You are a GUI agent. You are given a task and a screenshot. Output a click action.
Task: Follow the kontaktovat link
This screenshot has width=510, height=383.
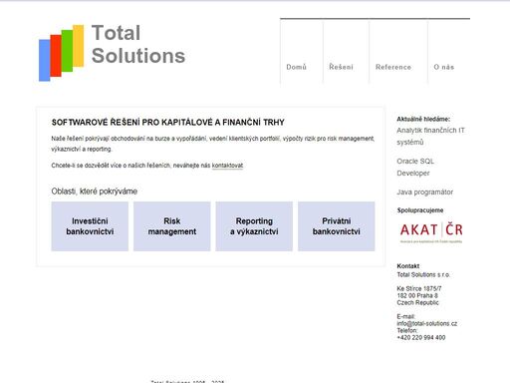[x=227, y=166]
